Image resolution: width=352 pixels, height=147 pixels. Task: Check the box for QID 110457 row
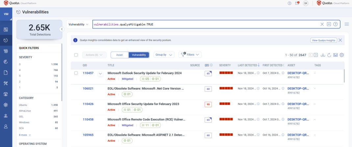76,73
